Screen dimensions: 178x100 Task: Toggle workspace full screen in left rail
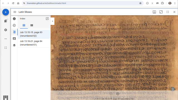6,48
